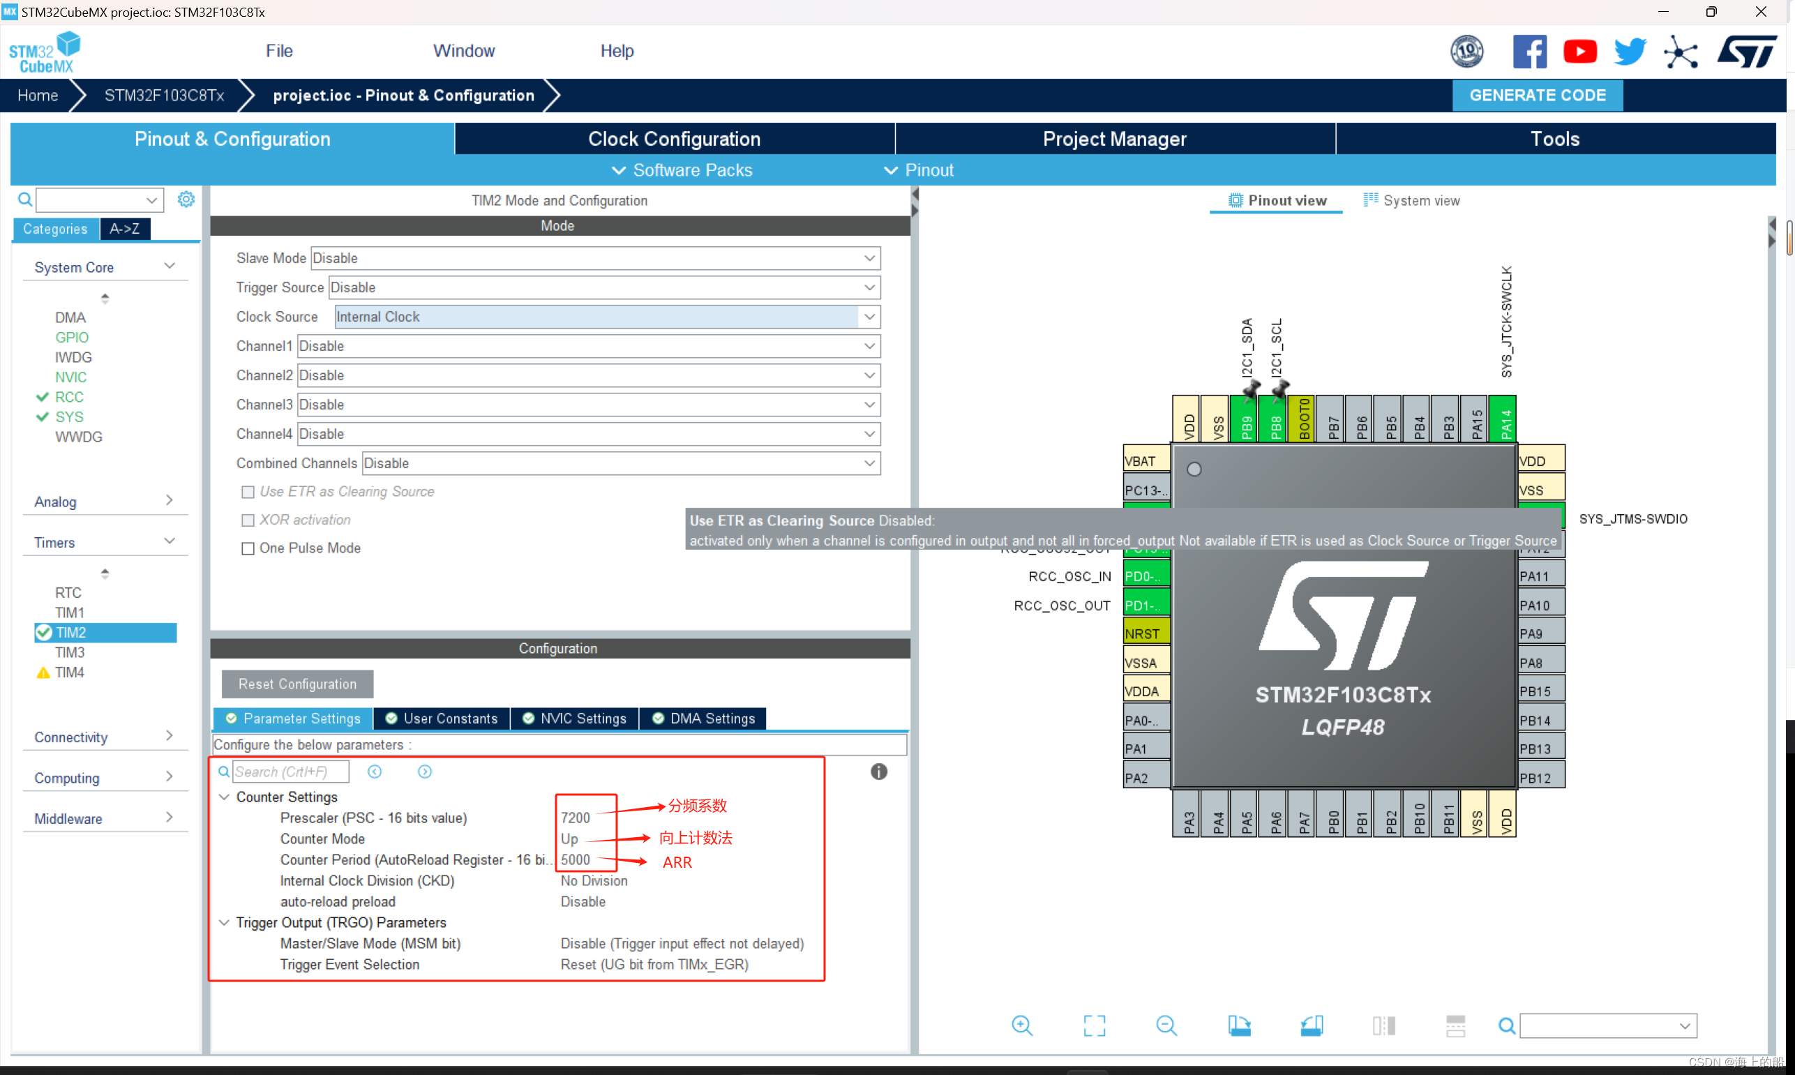
Task: Click the parameter Search input field
Action: 290,772
